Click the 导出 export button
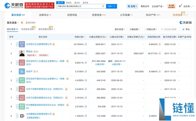This screenshot has height=121, width=196. [186, 29]
